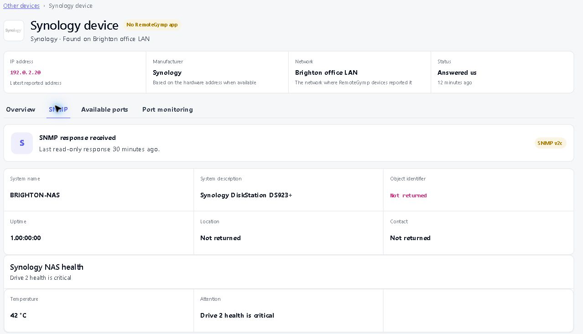Image resolution: width=583 pixels, height=334 pixels.
Task: Open the Overview tab
Action: [21, 109]
